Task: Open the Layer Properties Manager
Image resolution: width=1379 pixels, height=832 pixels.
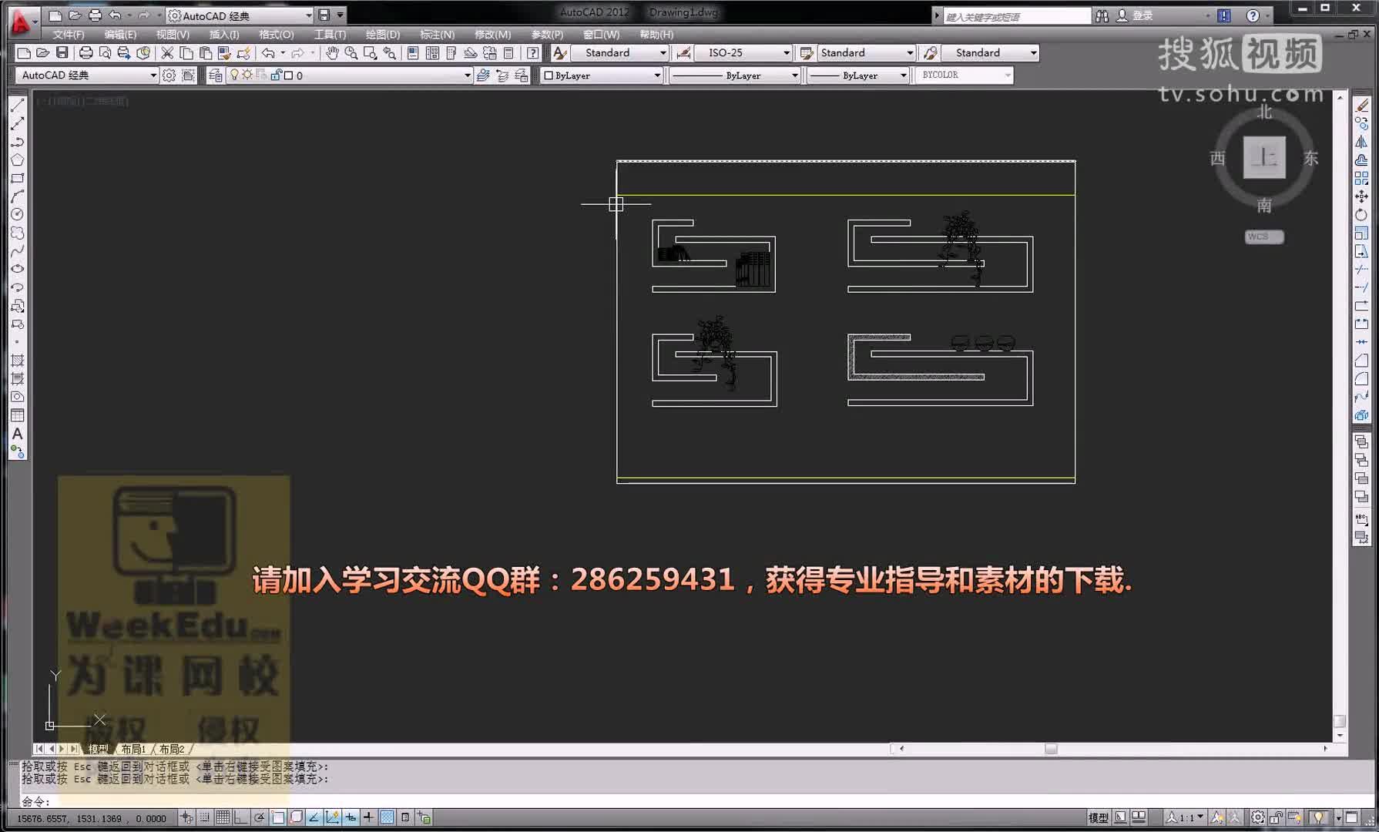Action: click(x=213, y=75)
